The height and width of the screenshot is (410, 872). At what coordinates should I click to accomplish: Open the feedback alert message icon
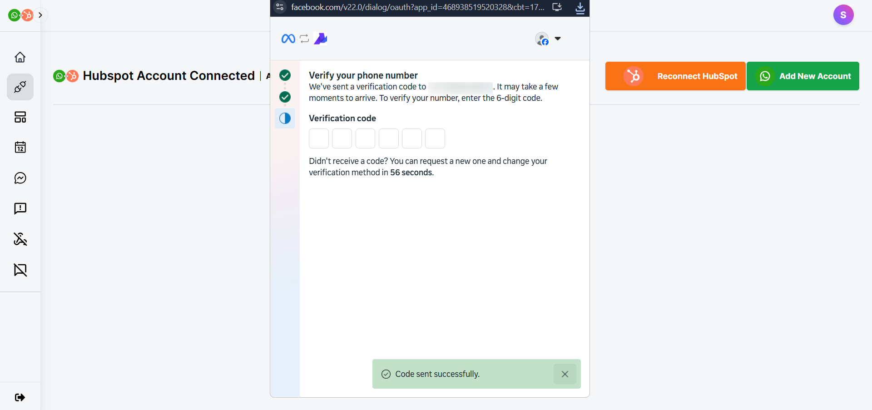pyautogui.click(x=20, y=208)
